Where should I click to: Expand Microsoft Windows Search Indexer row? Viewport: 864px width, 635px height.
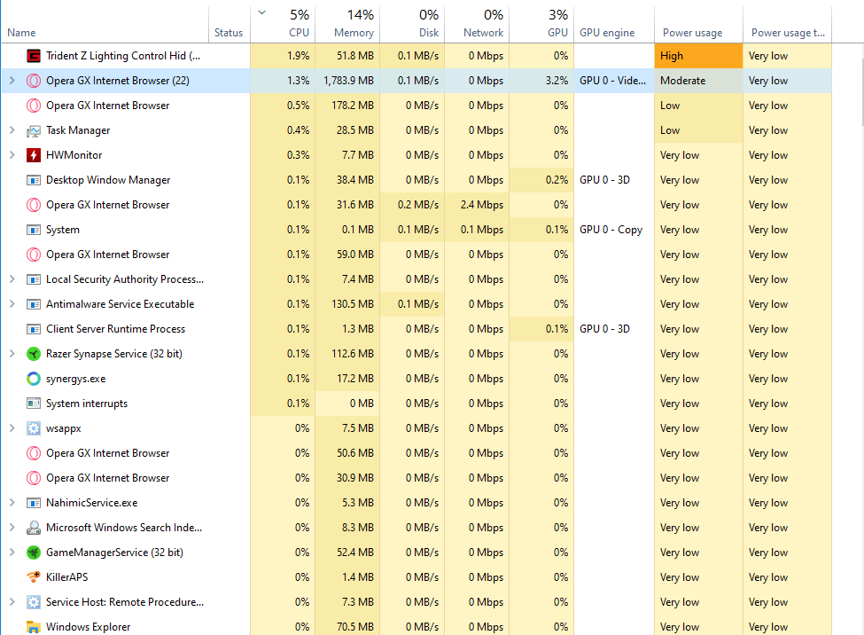point(12,528)
